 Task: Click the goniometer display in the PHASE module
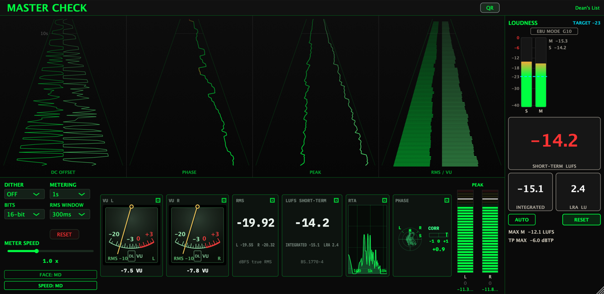pos(410,240)
